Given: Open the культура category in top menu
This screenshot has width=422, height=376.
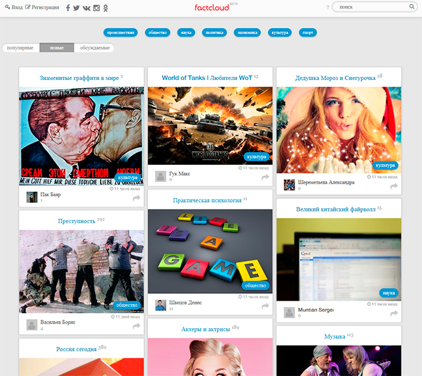Looking at the screenshot, I should [280, 33].
